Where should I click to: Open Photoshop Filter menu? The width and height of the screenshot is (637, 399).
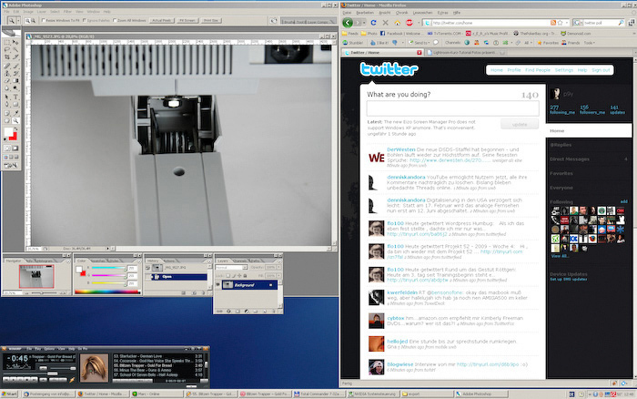pyautogui.click(x=67, y=12)
